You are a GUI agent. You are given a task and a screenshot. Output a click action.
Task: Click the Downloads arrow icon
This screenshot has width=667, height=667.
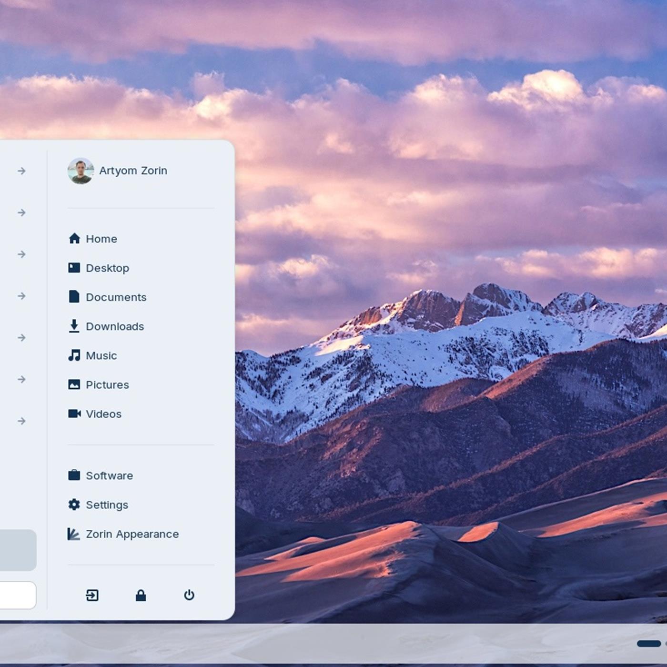(x=75, y=326)
